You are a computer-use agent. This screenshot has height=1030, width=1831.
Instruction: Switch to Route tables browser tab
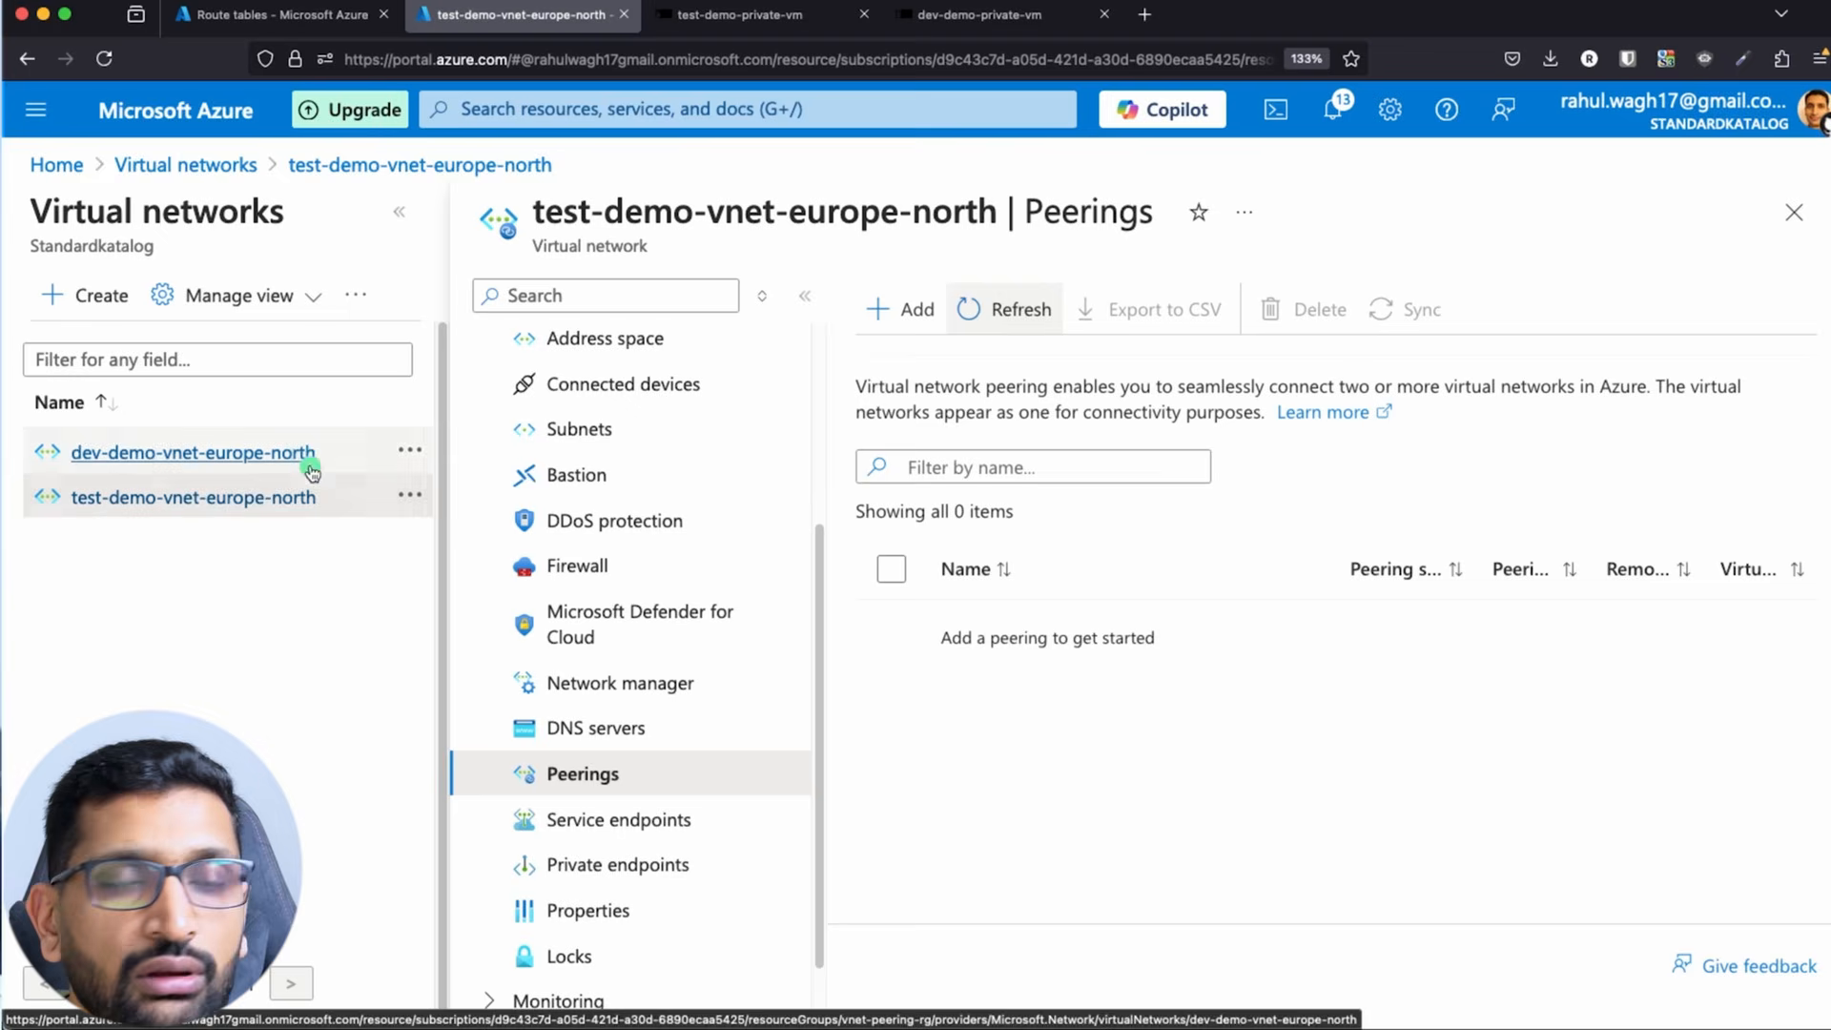coord(282,15)
